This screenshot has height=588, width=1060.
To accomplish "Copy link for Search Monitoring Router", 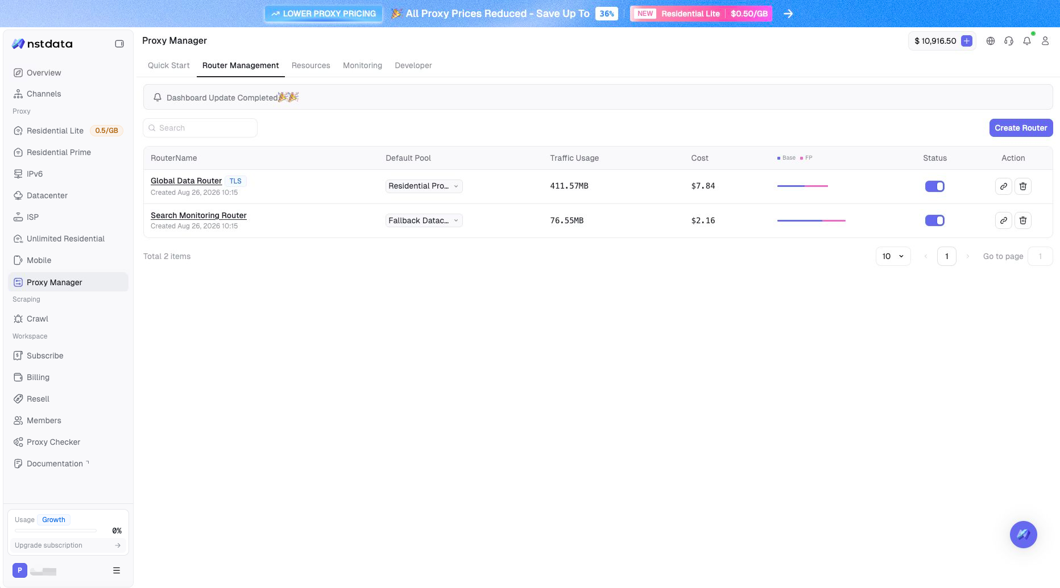I will [1004, 220].
